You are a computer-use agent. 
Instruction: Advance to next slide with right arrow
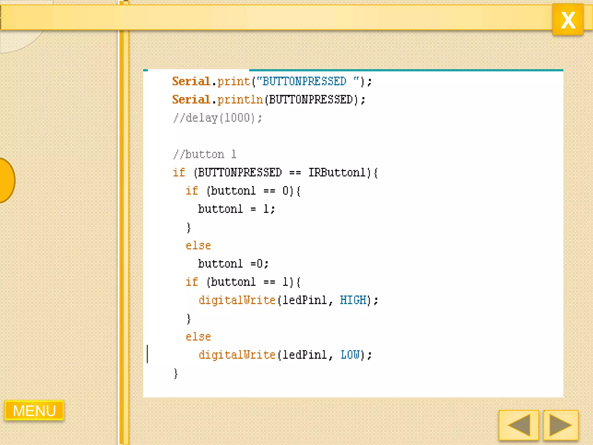coord(561,425)
